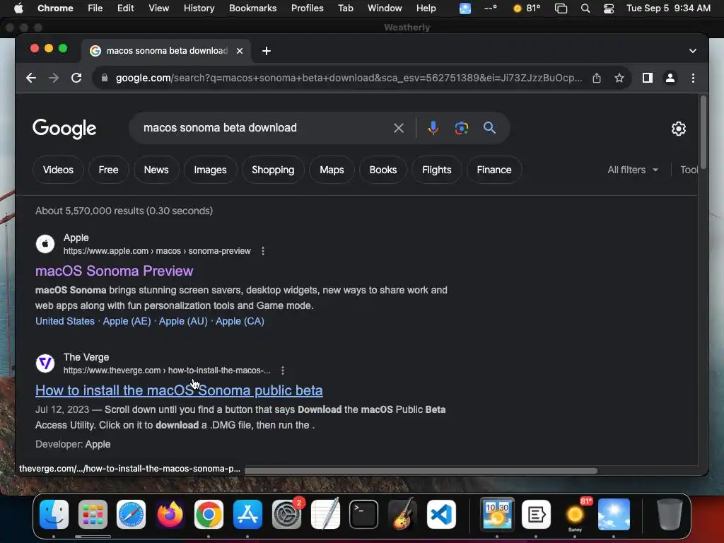Follow the Apple (AE) sitelink

point(127,322)
